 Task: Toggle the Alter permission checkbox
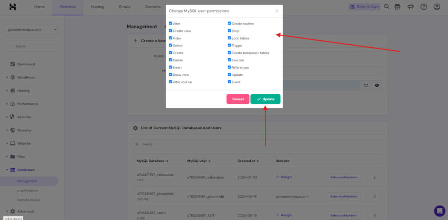171,24
